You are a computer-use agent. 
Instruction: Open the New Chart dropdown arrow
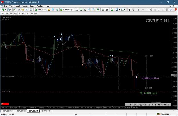pos(5,10)
